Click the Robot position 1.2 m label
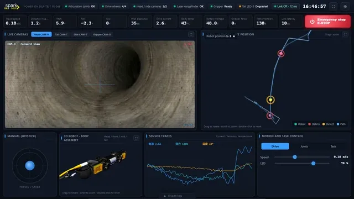The width and height of the screenshot is (354, 199). [221, 36]
